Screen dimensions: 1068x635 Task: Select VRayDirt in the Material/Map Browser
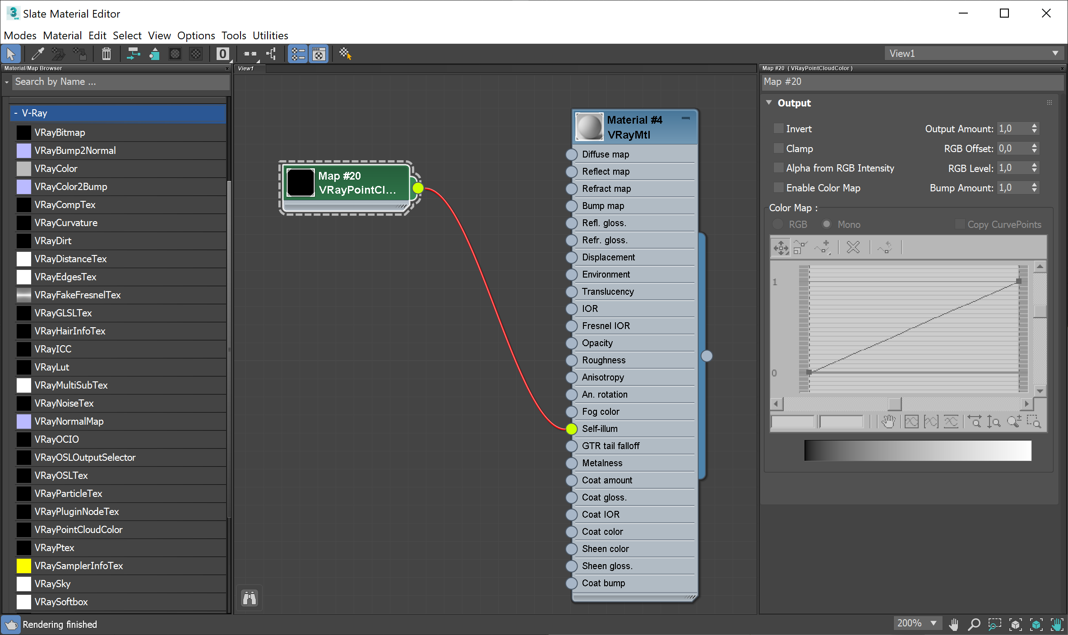click(53, 241)
